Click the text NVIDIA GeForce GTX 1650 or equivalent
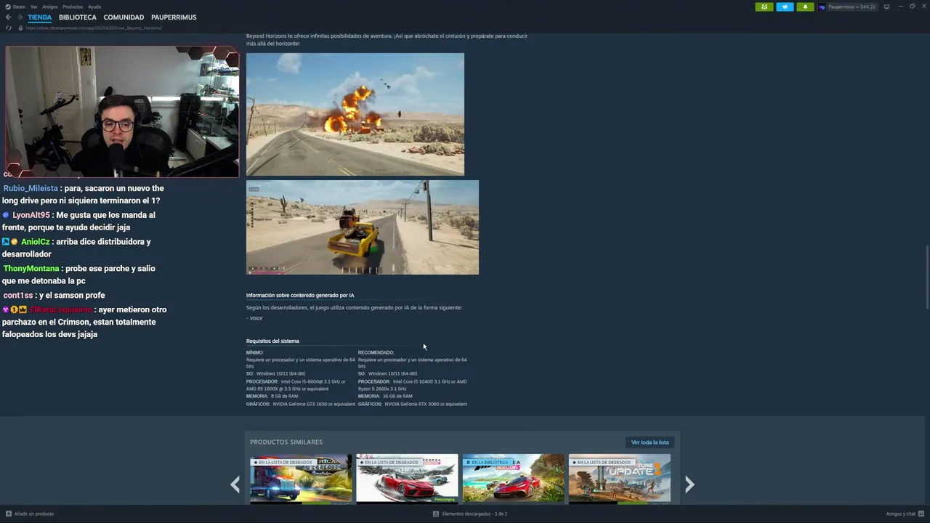 click(314, 404)
